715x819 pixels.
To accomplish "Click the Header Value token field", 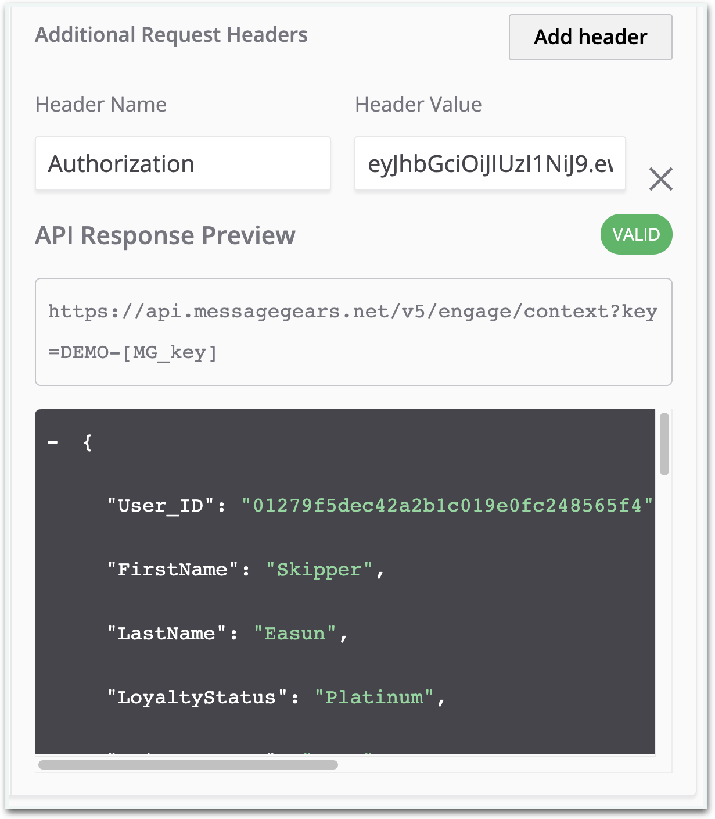I will pos(490,163).
